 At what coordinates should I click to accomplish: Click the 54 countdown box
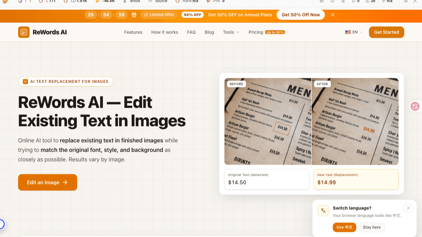point(106,15)
